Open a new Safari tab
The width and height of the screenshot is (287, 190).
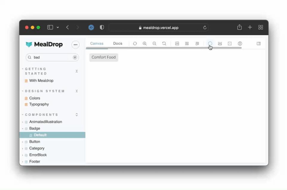[x=250, y=27]
